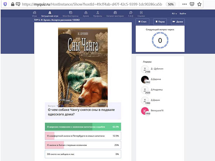The image size is (215, 161).
Task: Click Далее to go to next question
Action: 178,21
